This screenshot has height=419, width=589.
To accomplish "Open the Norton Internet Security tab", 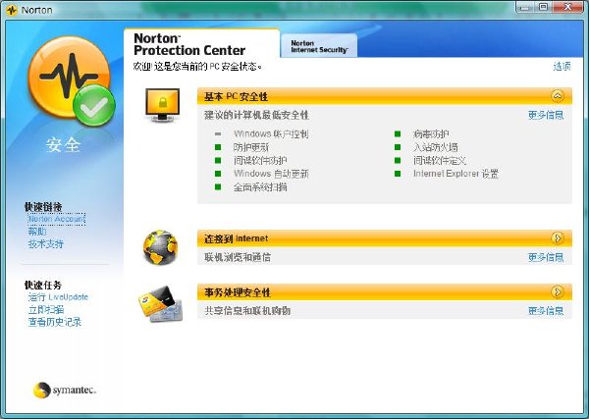I will pos(319,46).
